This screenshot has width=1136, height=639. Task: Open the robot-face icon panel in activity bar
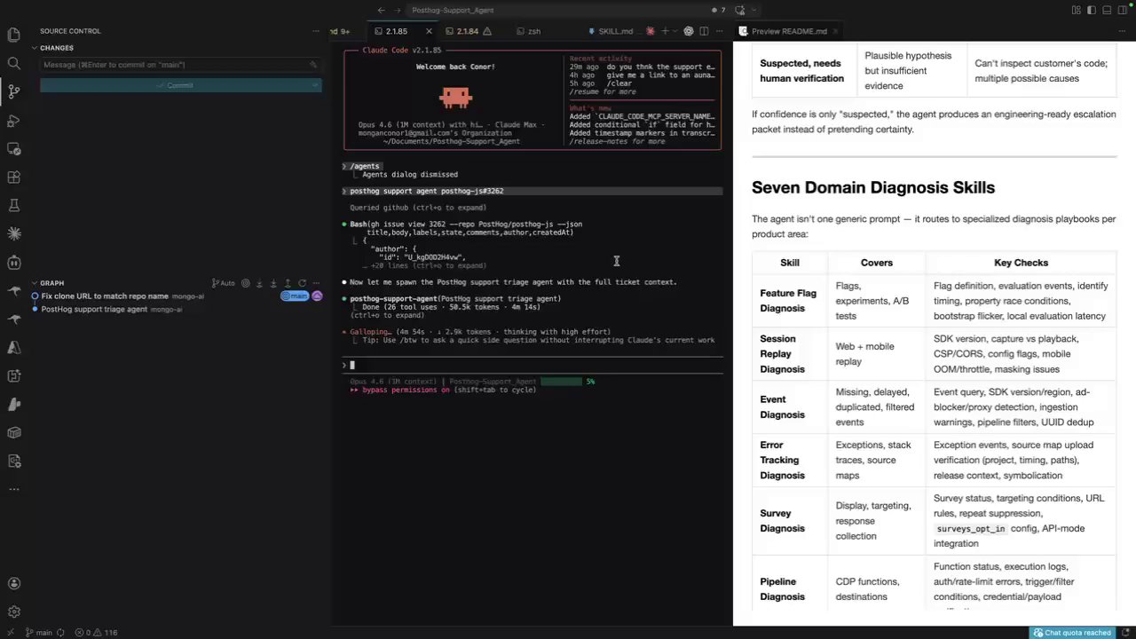[x=13, y=262]
